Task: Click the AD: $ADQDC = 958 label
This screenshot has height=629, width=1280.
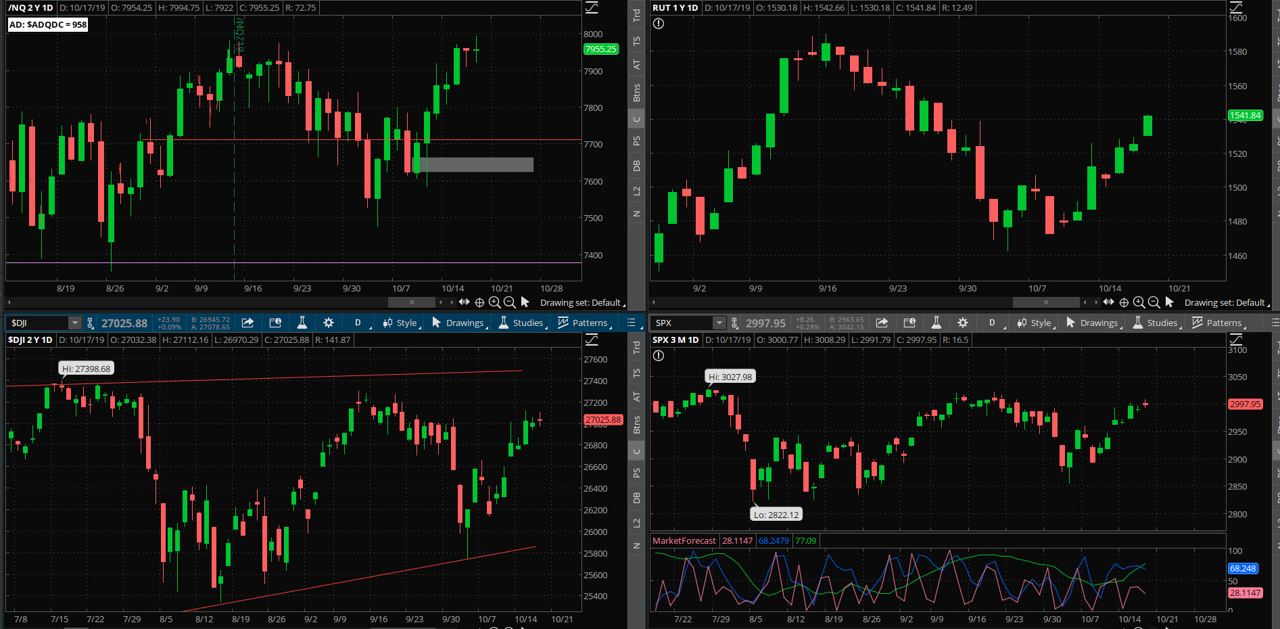Action: (48, 24)
